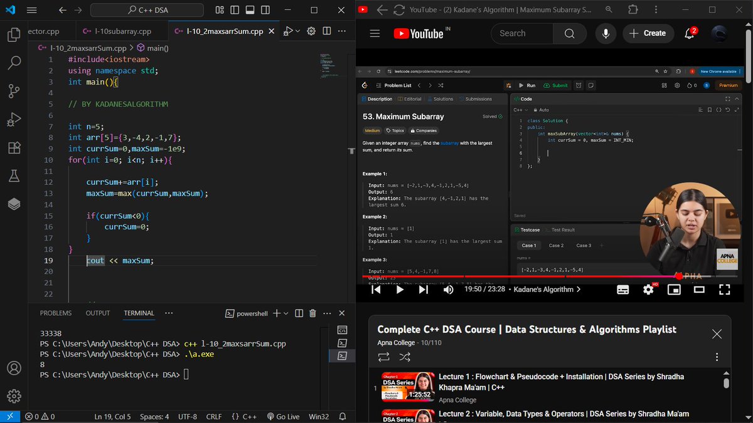
Task: Open the Run and Debug view
Action: pos(14,119)
